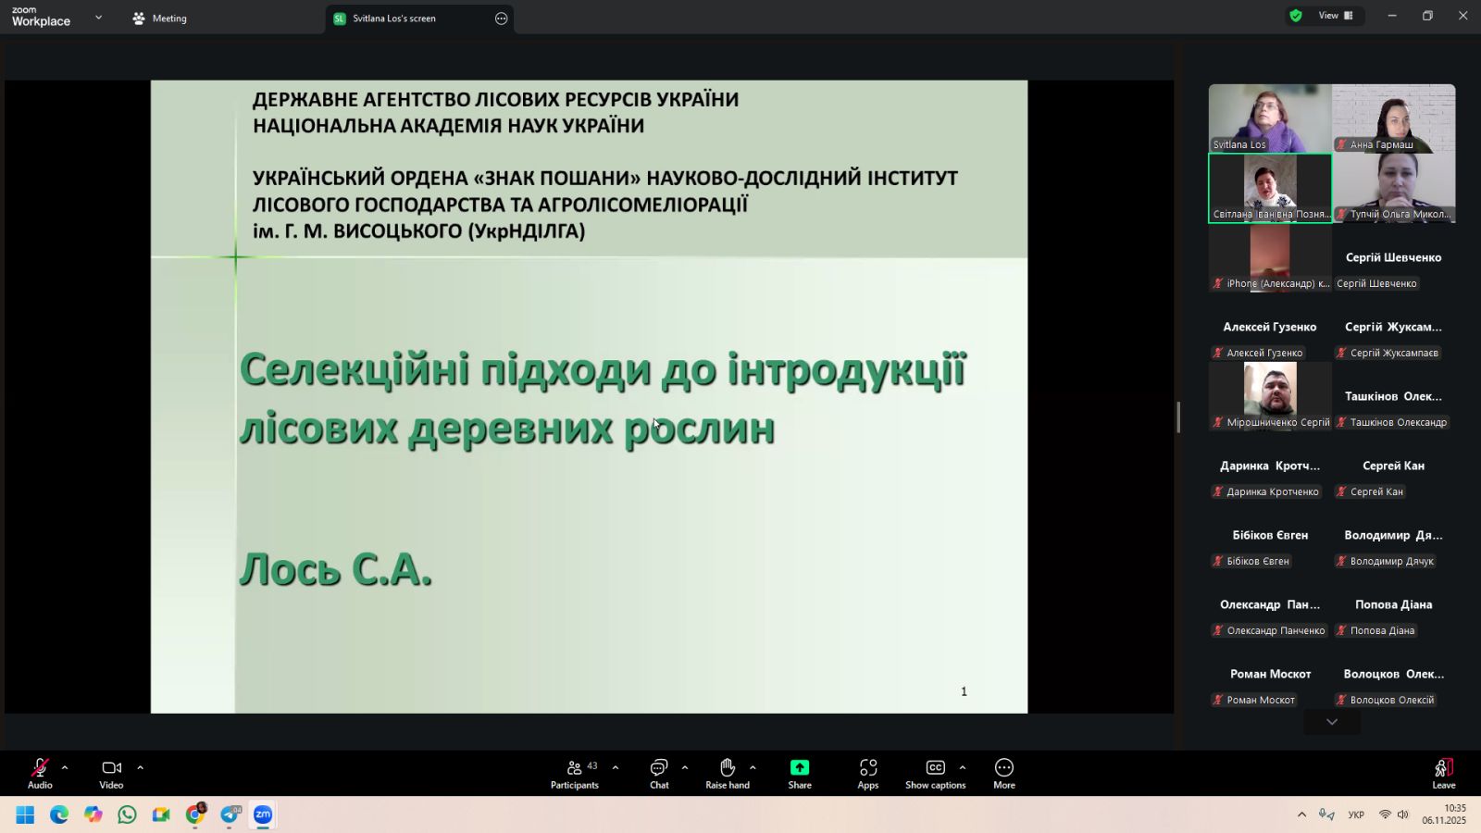Unmute microphone with Audio button

[x=40, y=774]
